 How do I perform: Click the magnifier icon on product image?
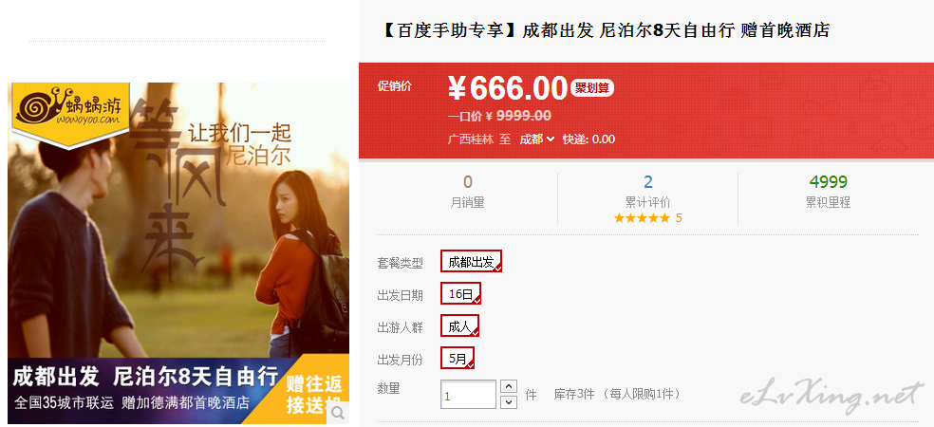point(337,412)
